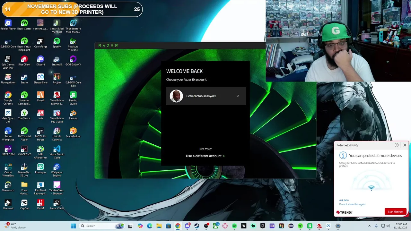Open Wallpaper Engine desktop icon
411x231 pixels.
tap(57, 170)
